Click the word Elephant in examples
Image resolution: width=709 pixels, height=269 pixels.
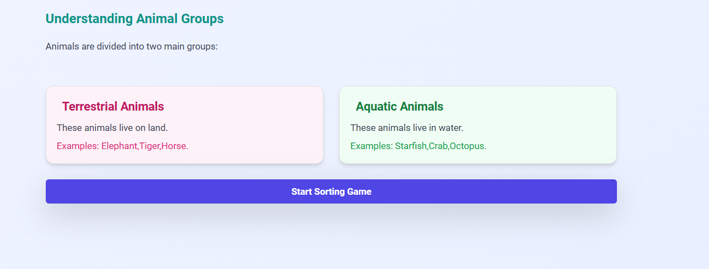pos(119,146)
